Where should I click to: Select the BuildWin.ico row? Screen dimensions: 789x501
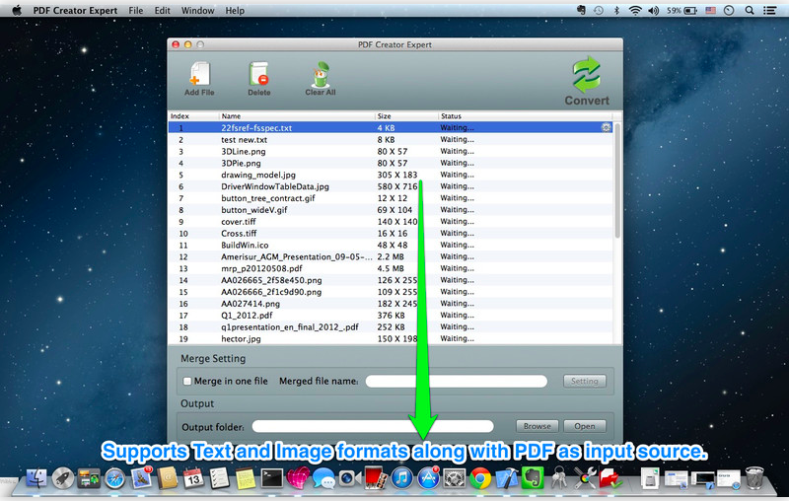[391, 245]
